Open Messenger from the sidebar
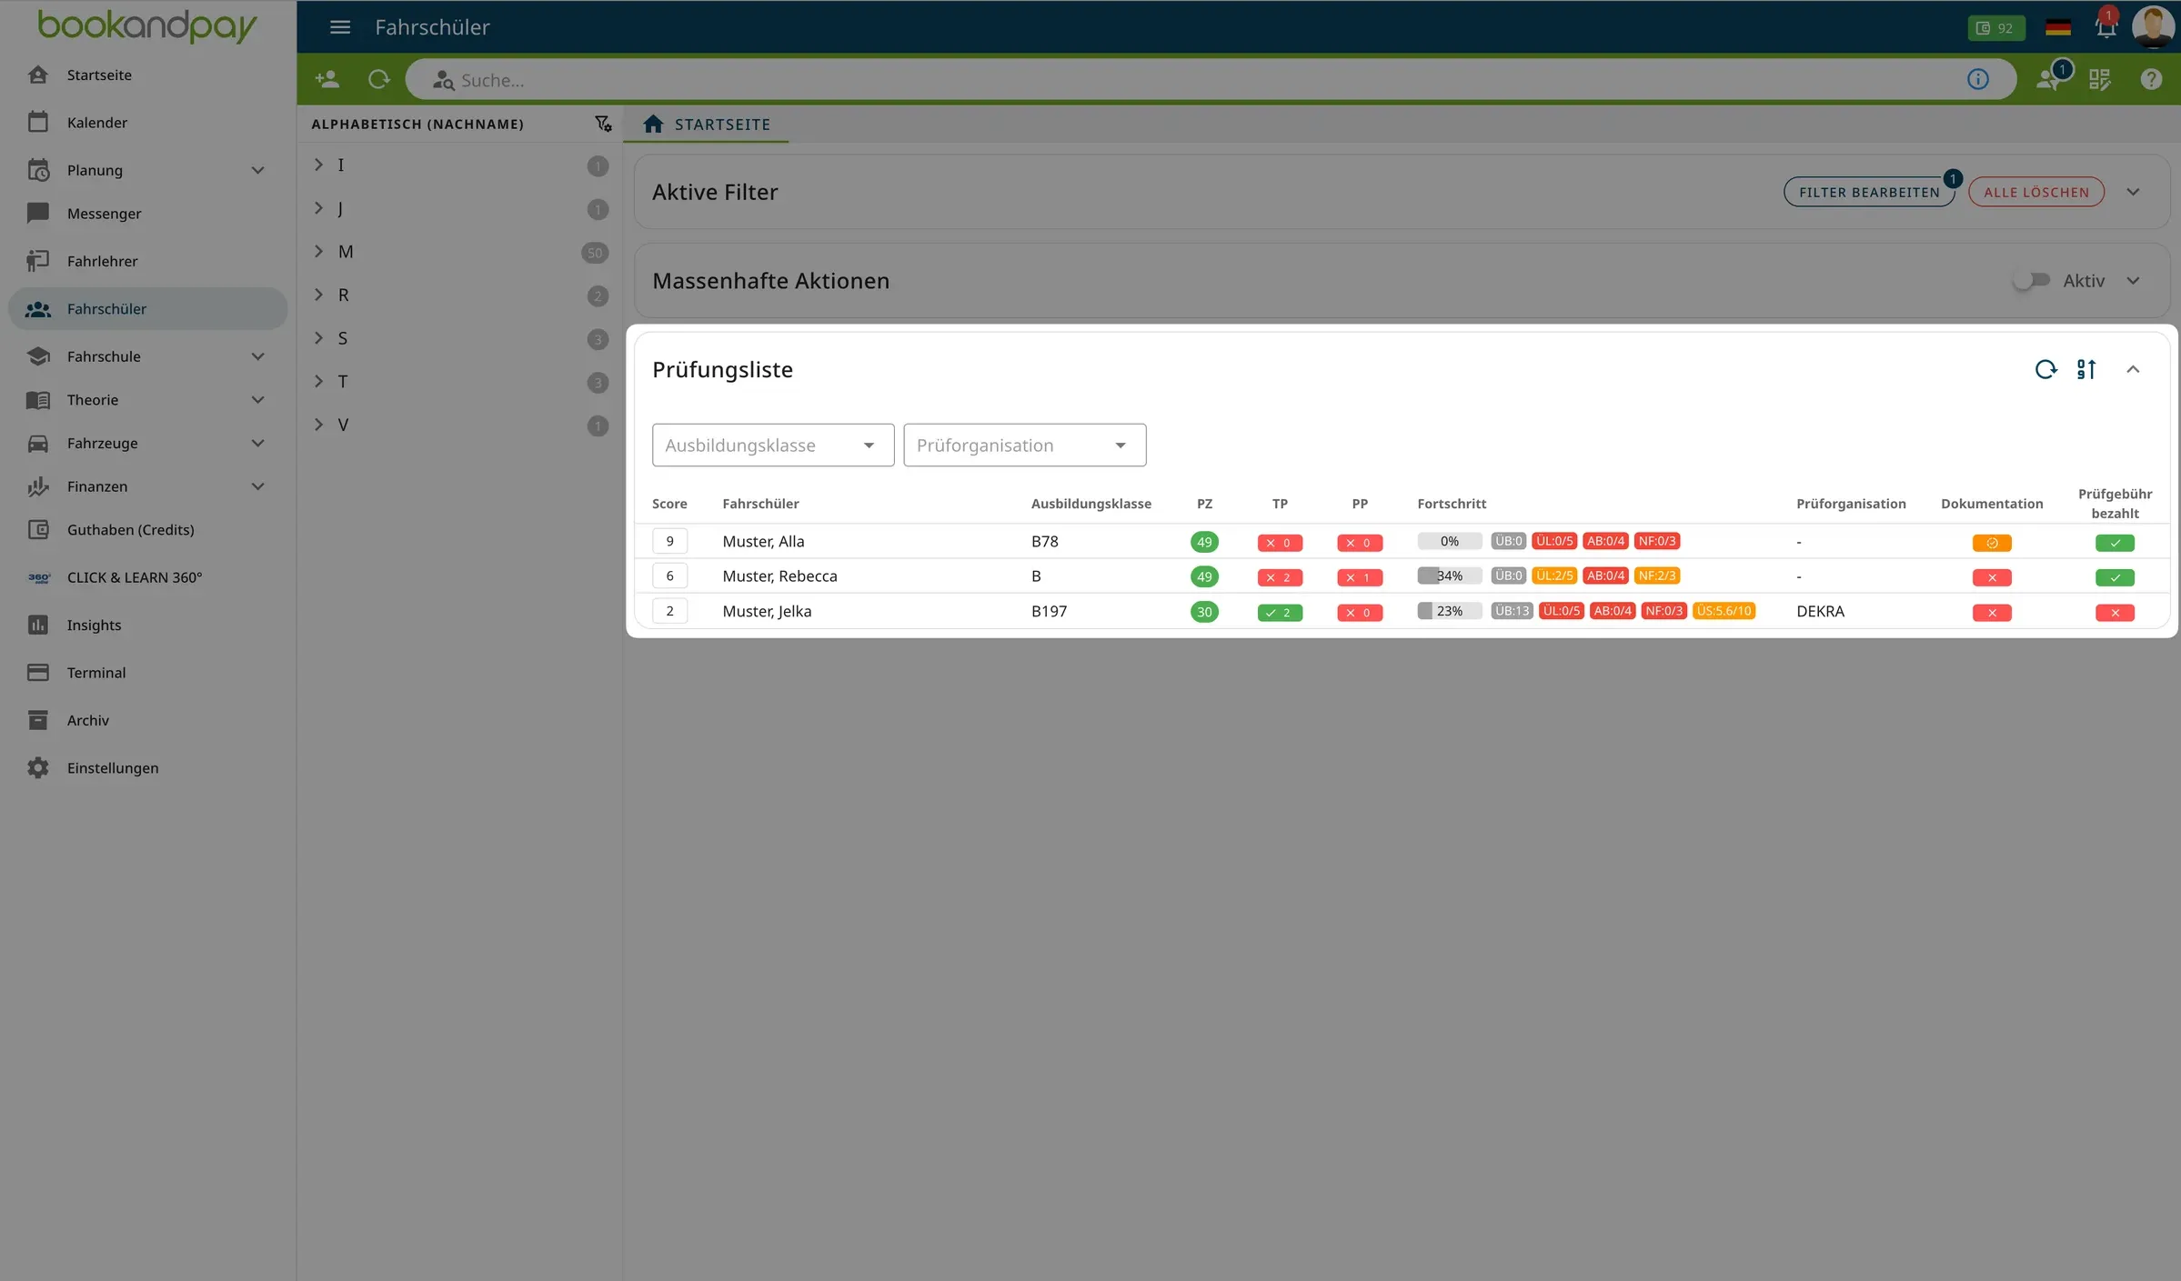The width and height of the screenshot is (2181, 1281). pyautogui.click(x=147, y=214)
